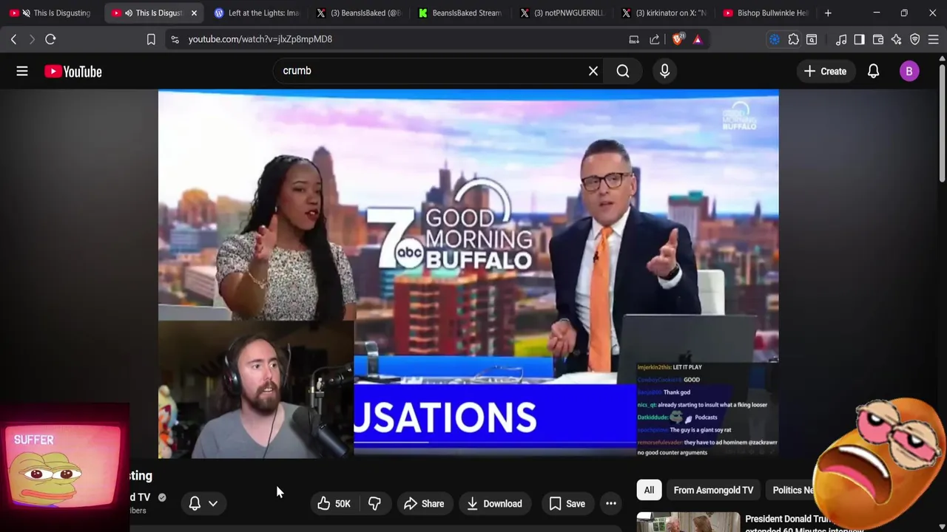
Task: Share this page from the address bar
Action: [655, 39]
